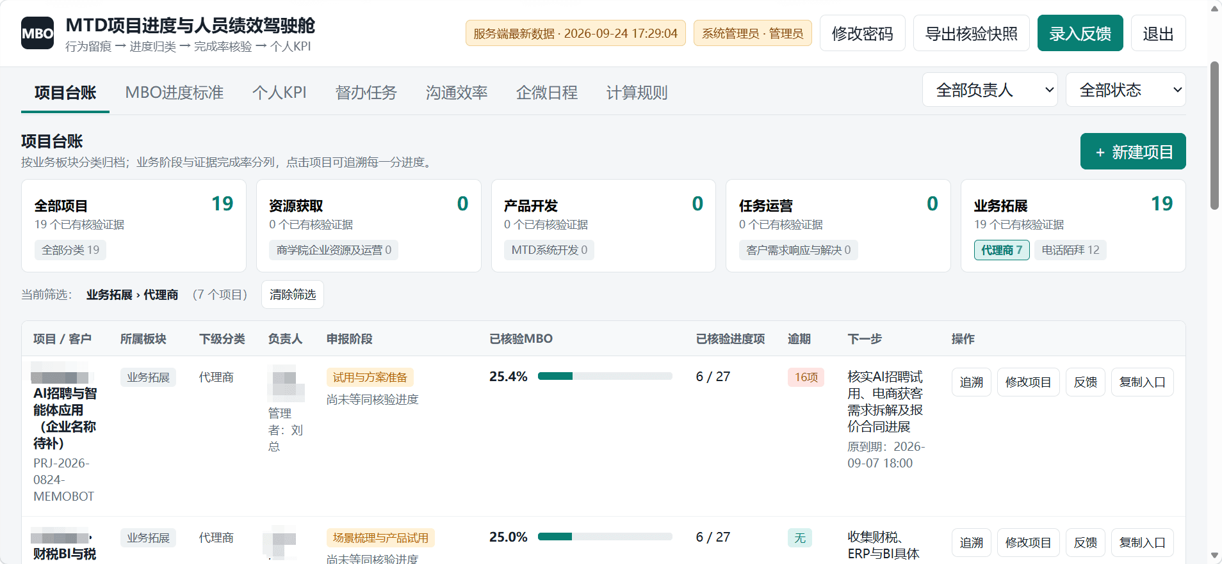Click 6 / 27 in AI招聘 row
The image size is (1222, 564).
click(x=713, y=377)
